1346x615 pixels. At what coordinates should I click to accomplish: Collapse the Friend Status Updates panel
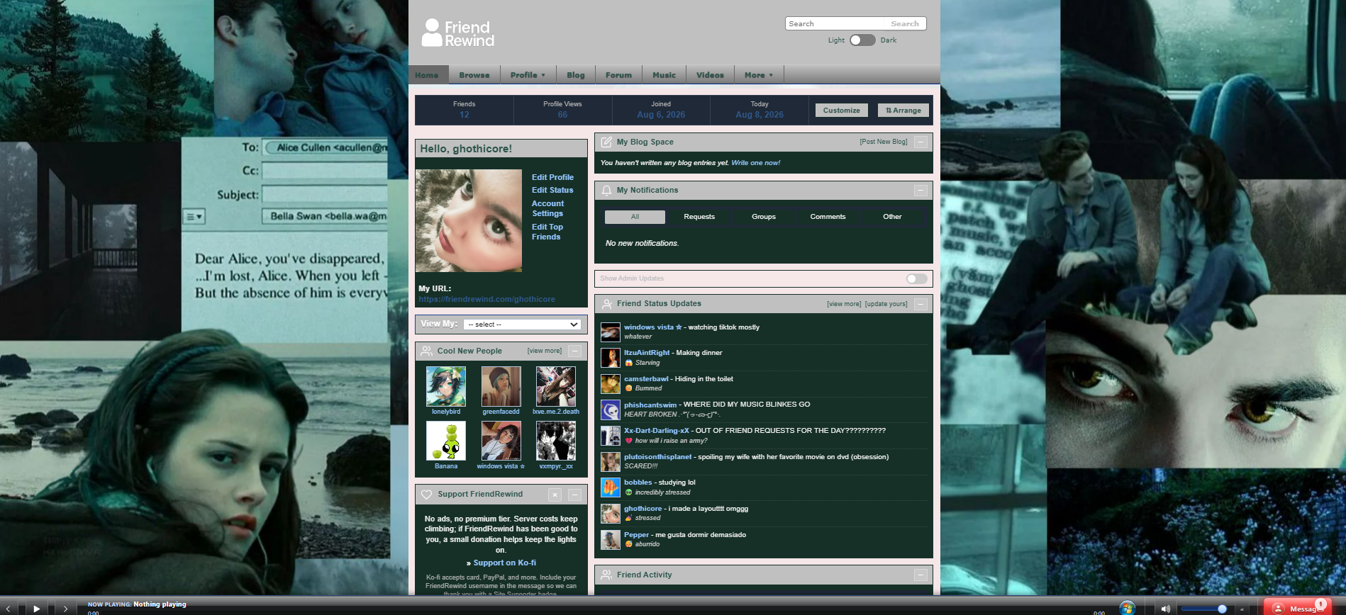point(920,304)
